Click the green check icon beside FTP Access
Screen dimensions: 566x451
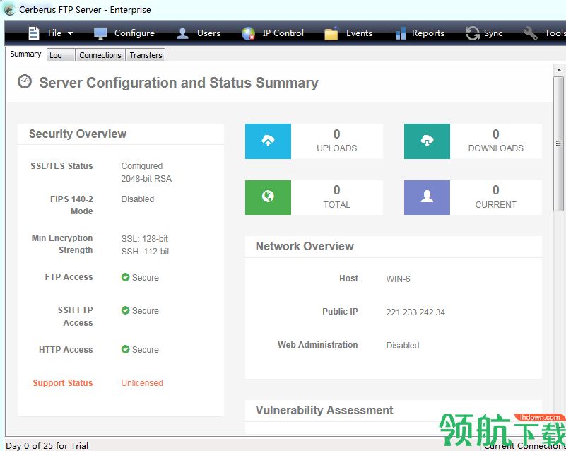point(125,277)
